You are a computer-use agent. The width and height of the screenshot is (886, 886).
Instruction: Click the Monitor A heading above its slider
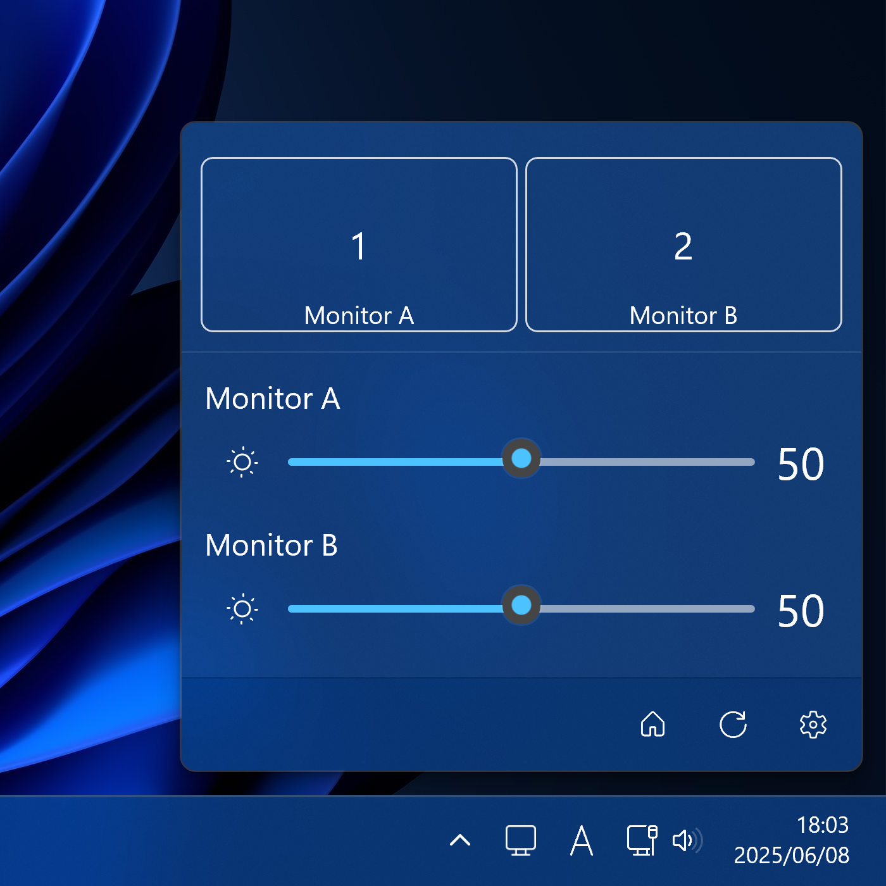(273, 399)
